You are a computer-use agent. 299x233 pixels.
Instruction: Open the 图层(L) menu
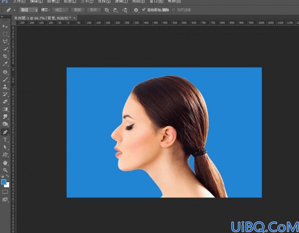click(70, 2)
